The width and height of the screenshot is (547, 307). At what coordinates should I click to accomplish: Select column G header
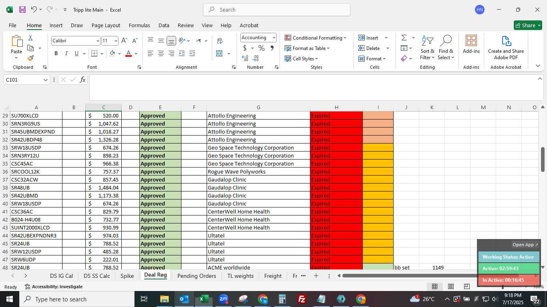pos(258,107)
